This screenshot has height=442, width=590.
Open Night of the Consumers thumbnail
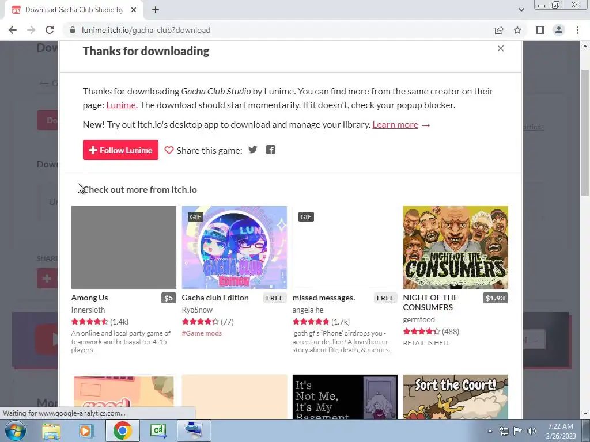point(455,247)
